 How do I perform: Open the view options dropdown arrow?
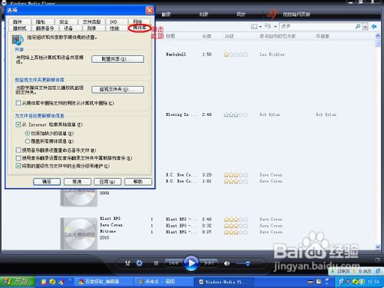pos(275,26)
